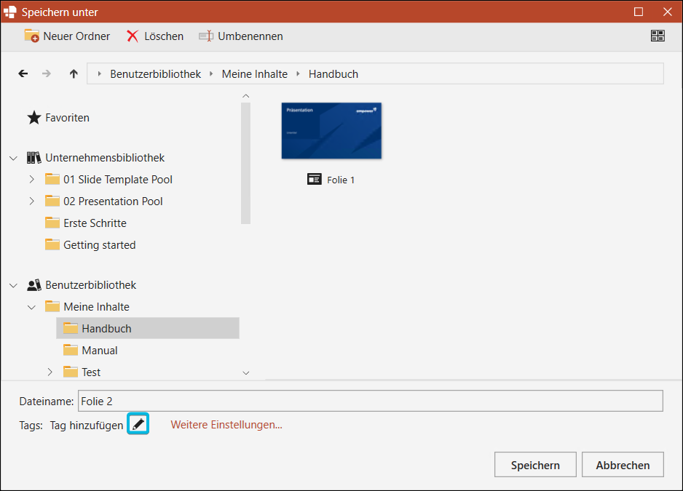This screenshot has height=491, width=683.
Task: Expand the 01 Slide Template Pool folder
Action: [x=31, y=180]
